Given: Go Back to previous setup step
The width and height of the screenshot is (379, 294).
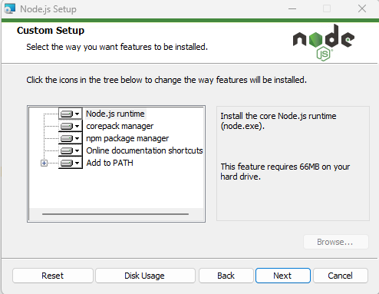Looking at the screenshot, I should pyautogui.click(x=226, y=276).
